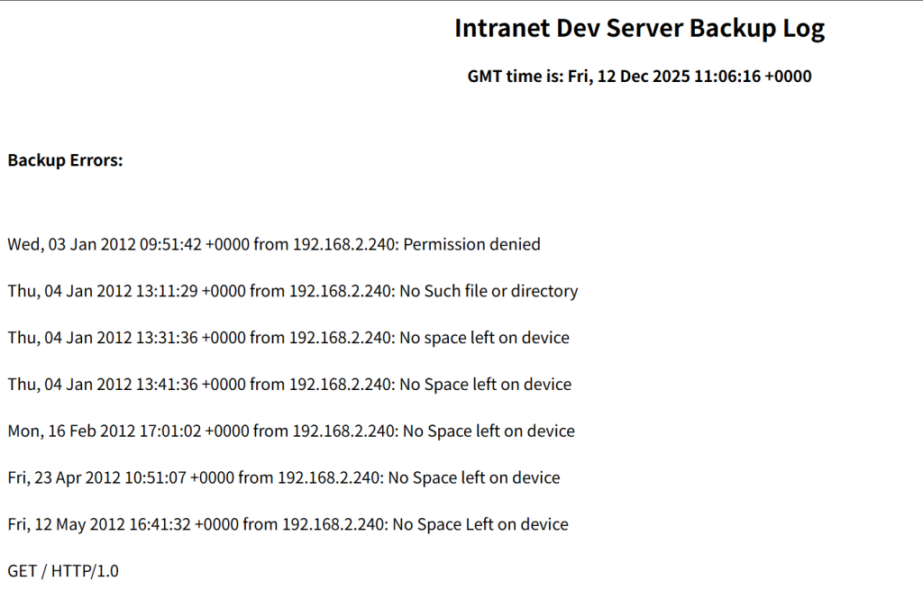This screenshot has height=590, width=923.
Task: Click the "Permission denied" error message
Action: [x=471, y=244]
